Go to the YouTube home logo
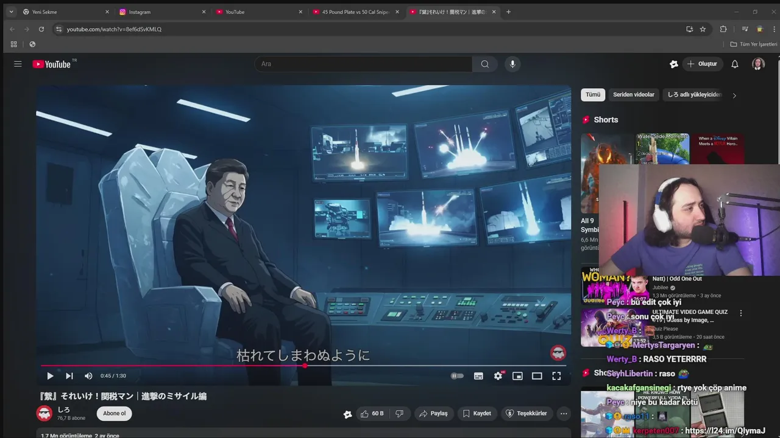The image size is (780, 438). point(52,64)
